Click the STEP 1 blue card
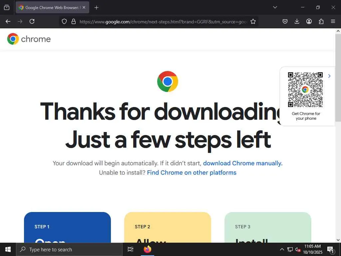341x256 pixels. pyautogui.click(x=67, y=227)
